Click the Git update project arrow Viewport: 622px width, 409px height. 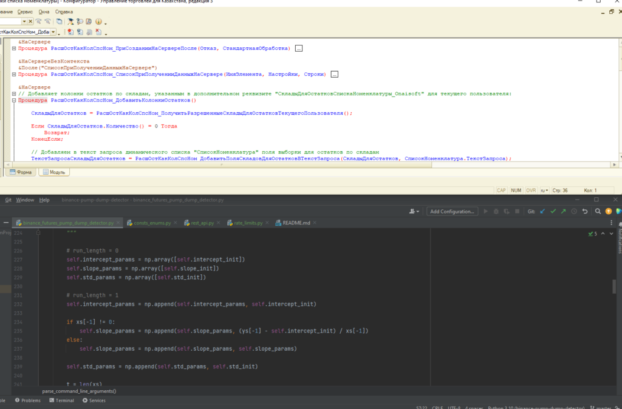[x=543, y=211]
